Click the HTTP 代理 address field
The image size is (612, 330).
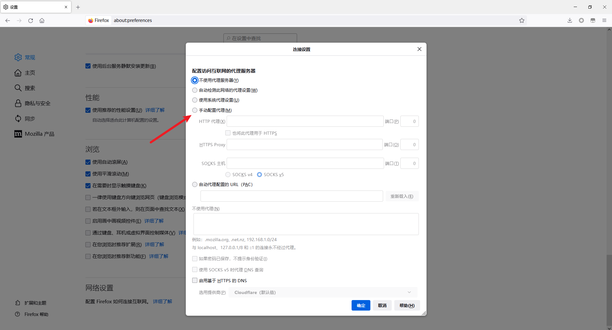[x=305, y=121]
